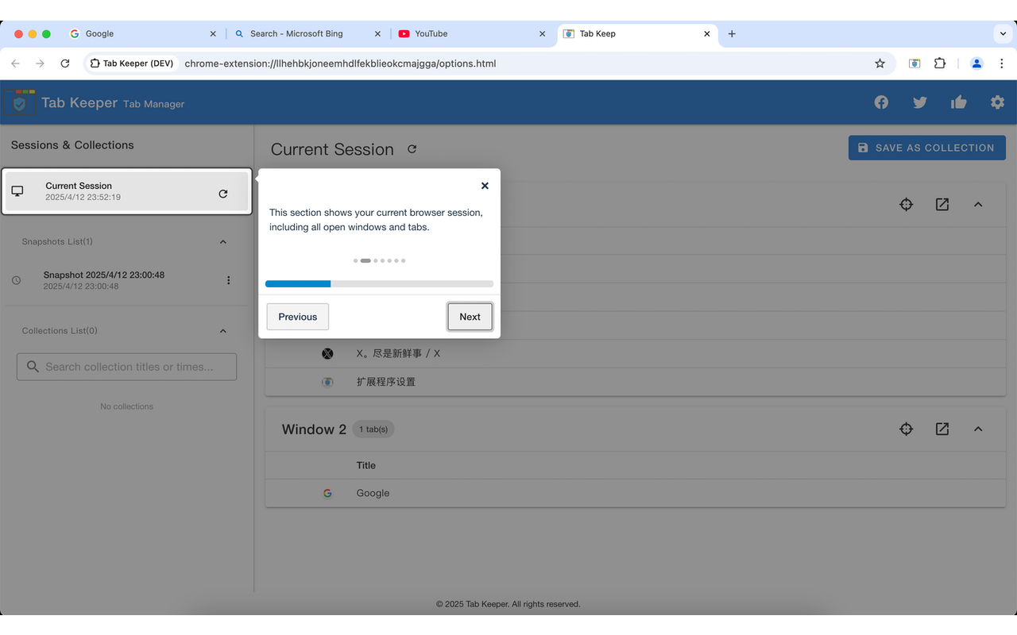Close the tour popup with X
This screenshot has height=635, width=1017.
[485, 186]
